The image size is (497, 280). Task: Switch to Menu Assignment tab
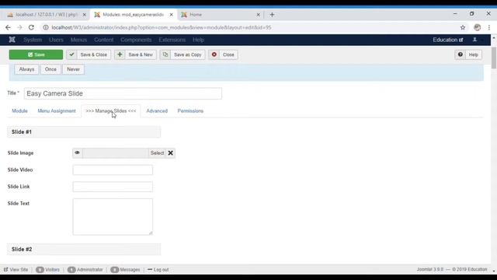[x=57, y=110]
